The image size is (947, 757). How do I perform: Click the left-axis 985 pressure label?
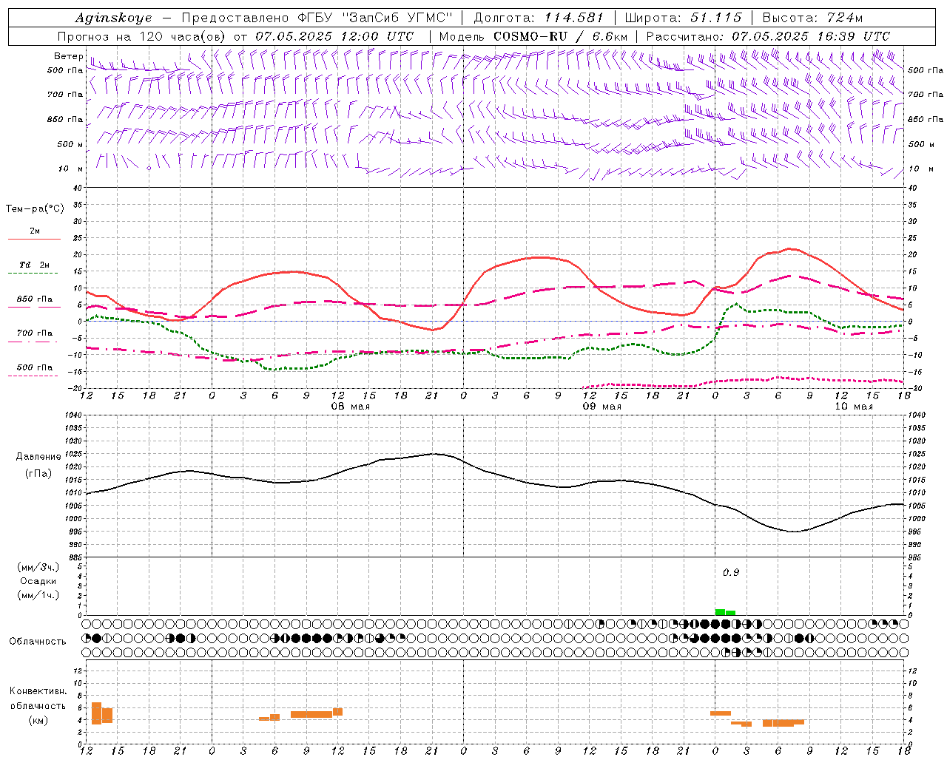pos(75,557)
